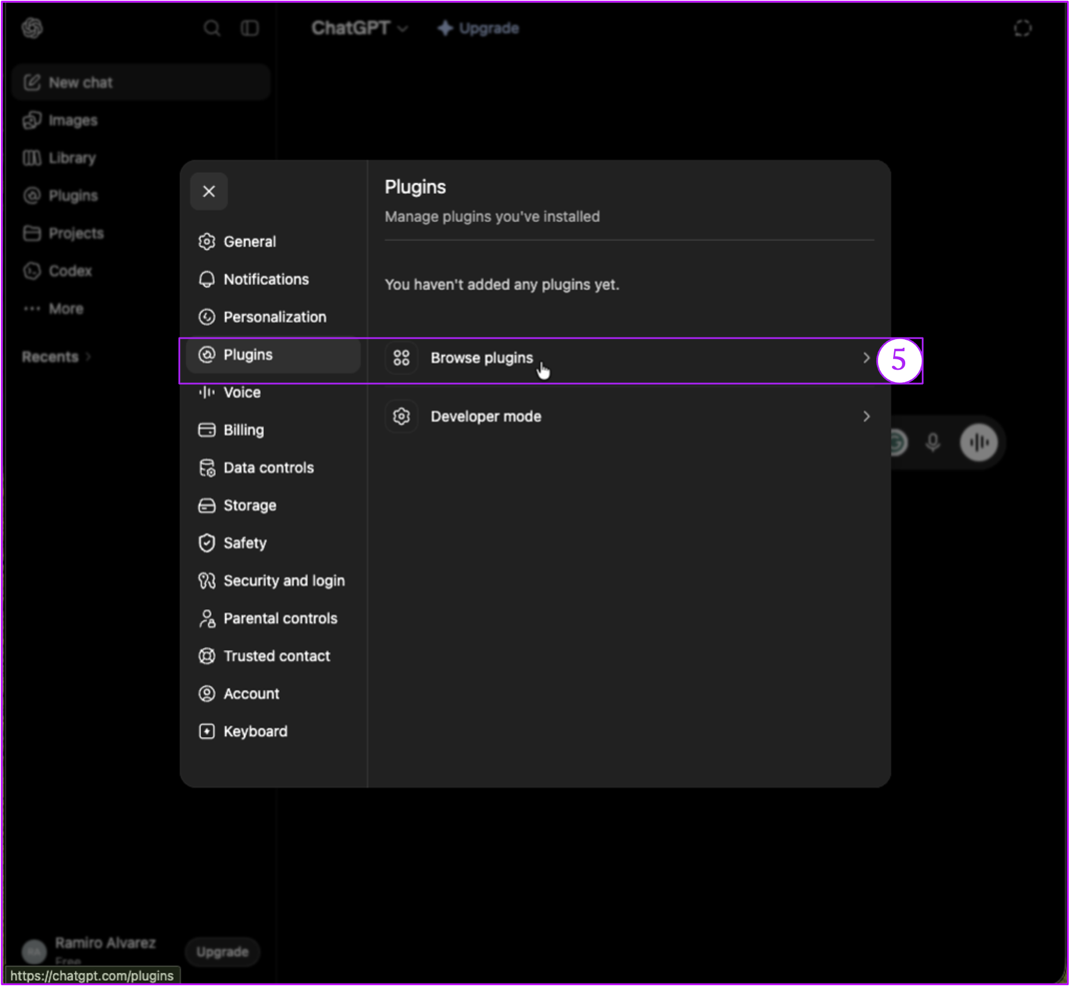The image size is (1071, 987).
Task: Select the Plugins settings tab
Action: [x=274, y=355]
